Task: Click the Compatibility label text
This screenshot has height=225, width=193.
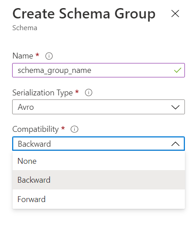Action: [36, 129]
